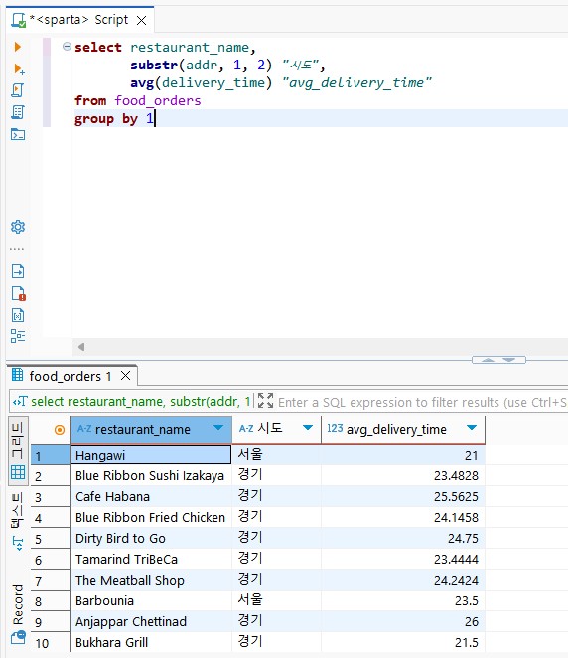Collapse the select statement fold marker

click(x=67, y=47)
